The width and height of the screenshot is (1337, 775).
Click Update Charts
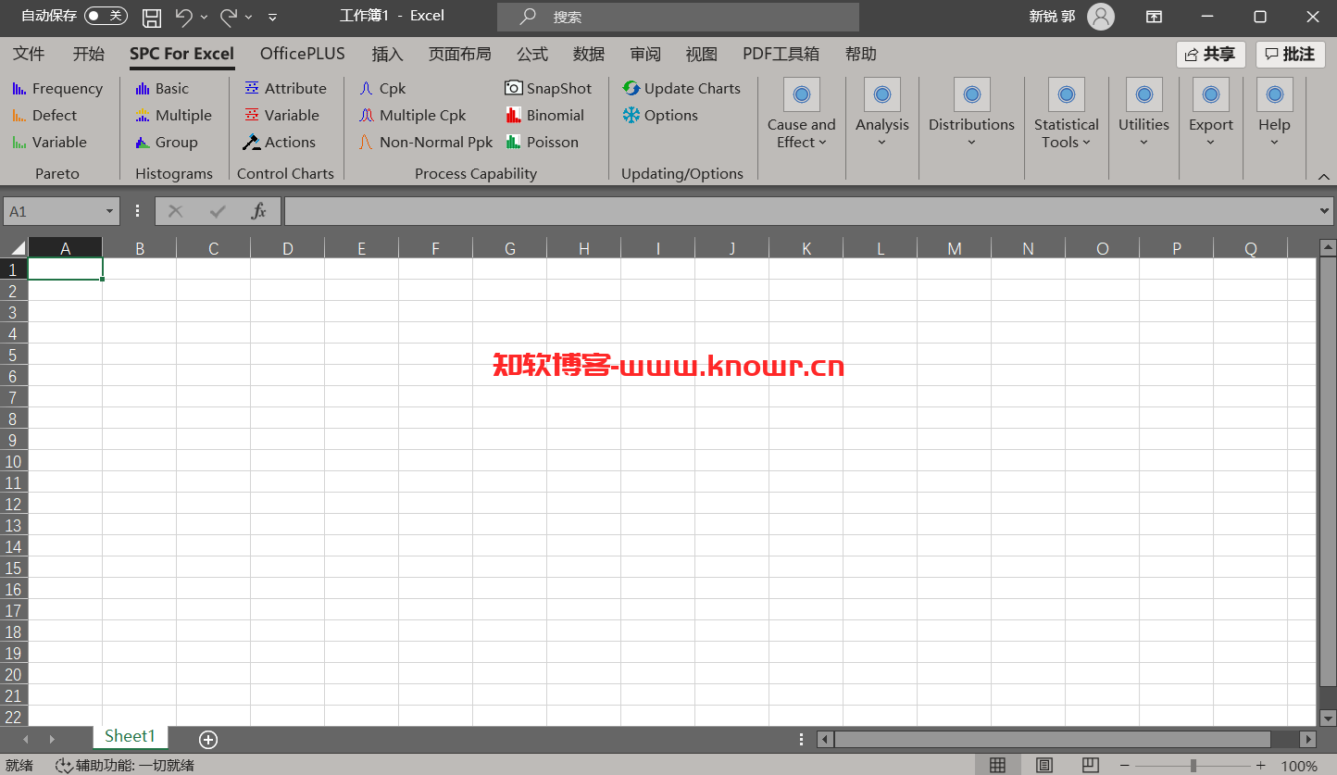coord(681,88)
